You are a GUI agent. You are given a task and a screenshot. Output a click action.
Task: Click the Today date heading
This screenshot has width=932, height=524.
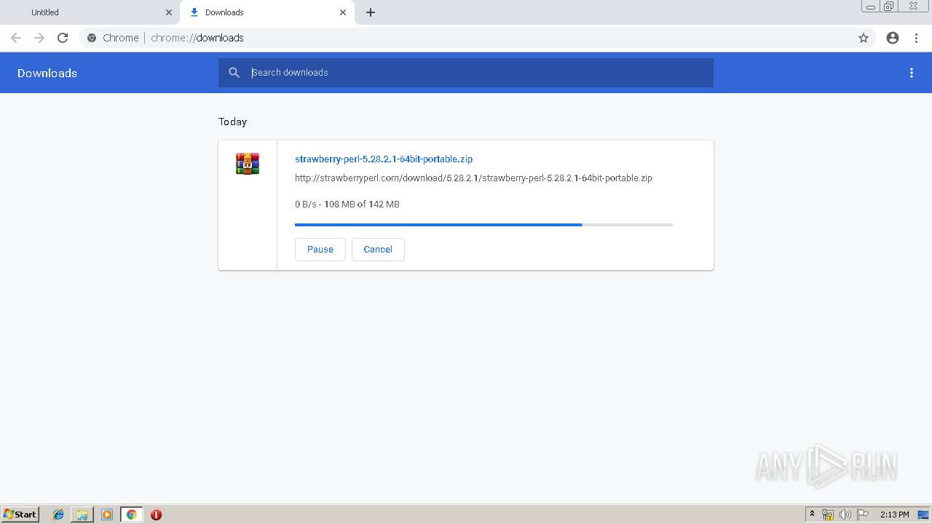tap(233, 122)
